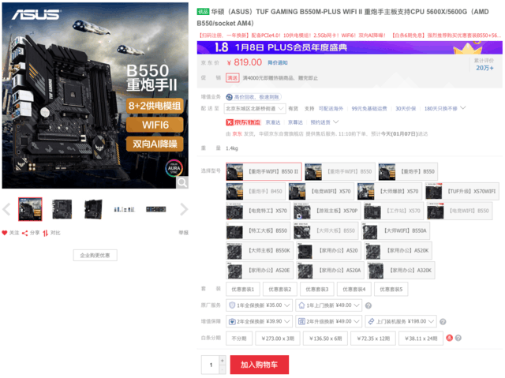Click 加入购物车 add to cart button
This screenshot has height=378, width=505.
pyautogui.click(x=260, y=365)
